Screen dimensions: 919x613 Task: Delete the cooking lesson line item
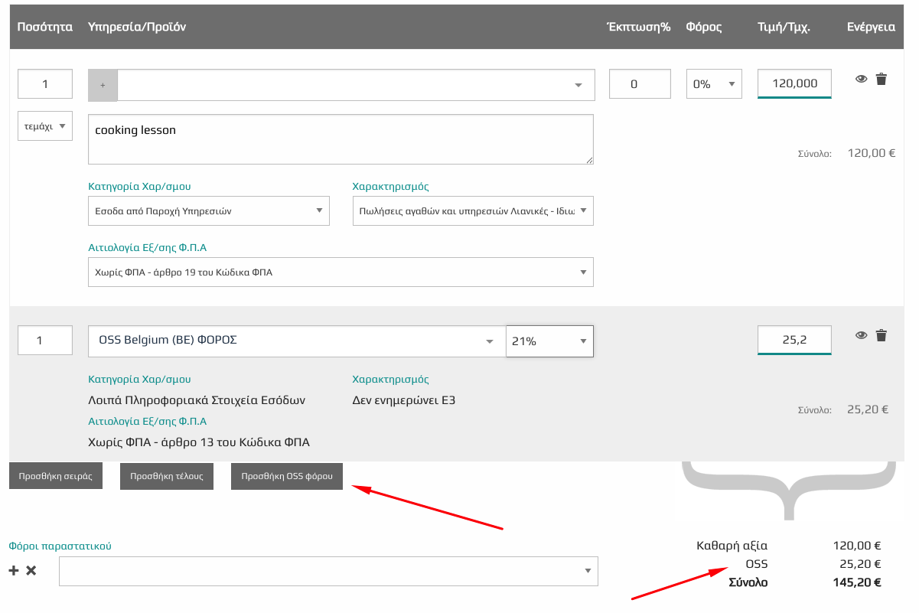[881, 79]
